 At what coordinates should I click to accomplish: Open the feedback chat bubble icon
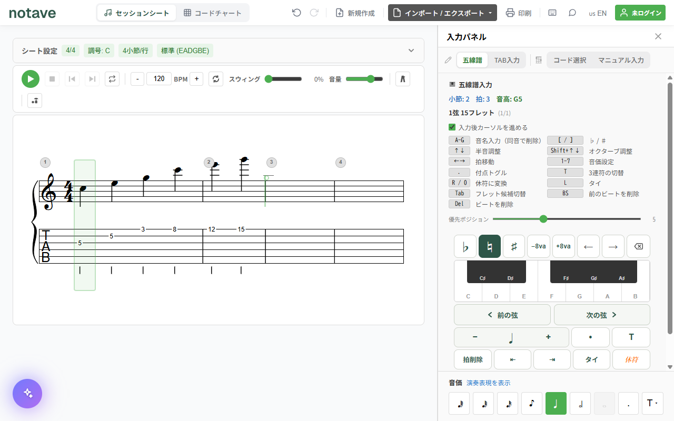(572, 13)
